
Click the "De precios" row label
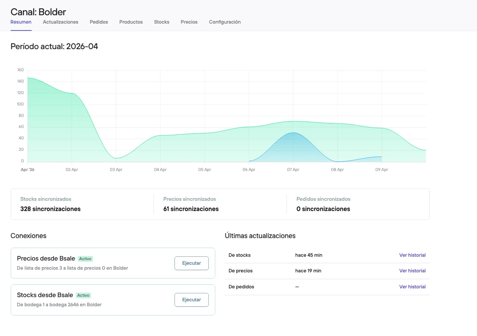click(x=240, y=271)
